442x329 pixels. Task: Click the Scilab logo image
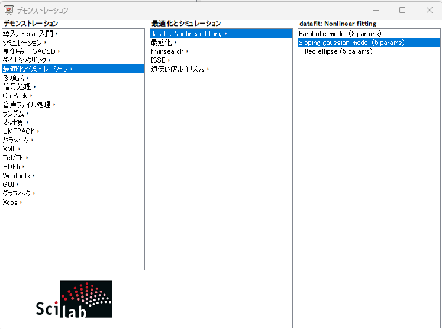coord(74,299)
